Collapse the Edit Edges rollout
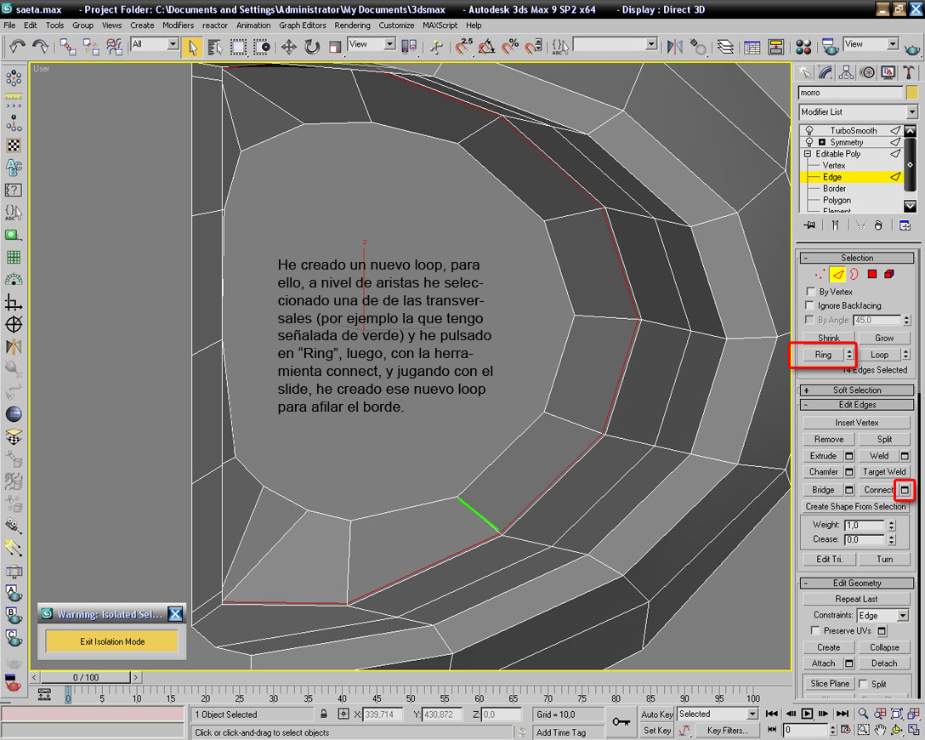The height and width of the screenshot is (740, 925). (857, 405)
